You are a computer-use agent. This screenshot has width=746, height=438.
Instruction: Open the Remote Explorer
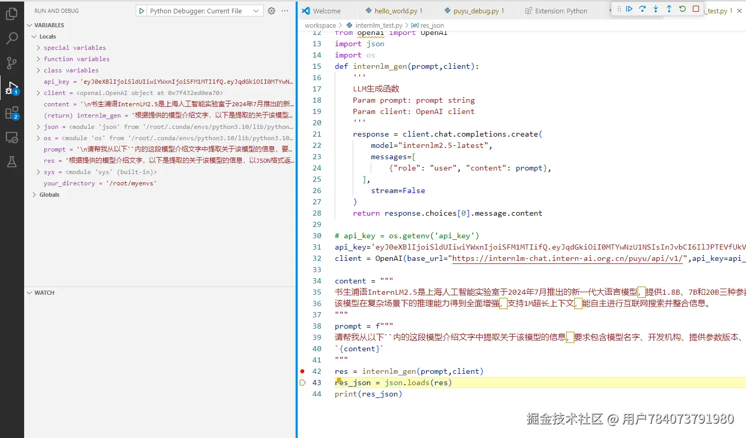(x=11, y=137)
